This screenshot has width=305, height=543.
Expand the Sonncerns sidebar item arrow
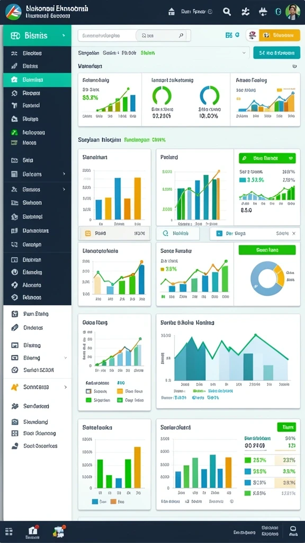(65, 387)
